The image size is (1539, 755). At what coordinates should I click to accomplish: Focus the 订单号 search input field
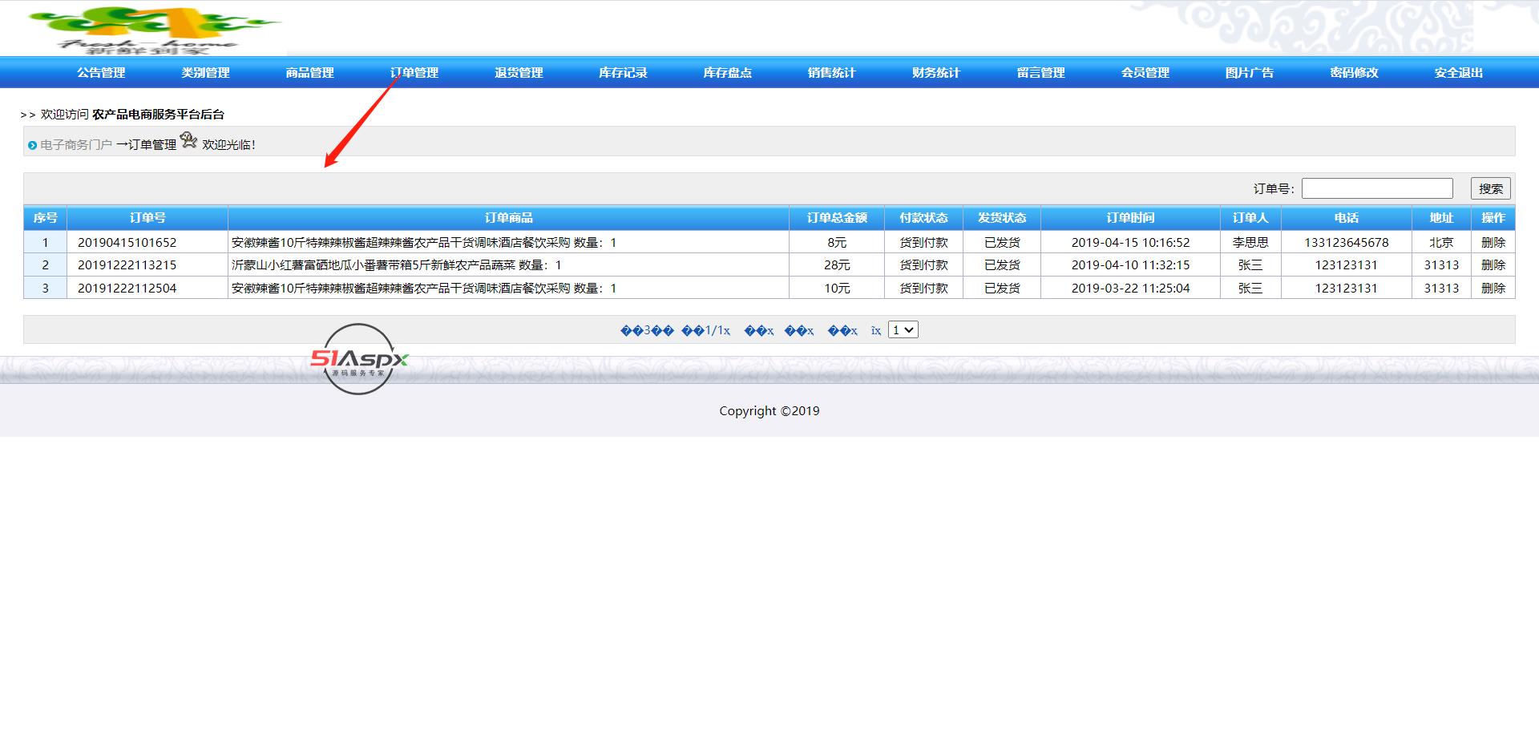pyautogui.click(x=1377, y=188)
